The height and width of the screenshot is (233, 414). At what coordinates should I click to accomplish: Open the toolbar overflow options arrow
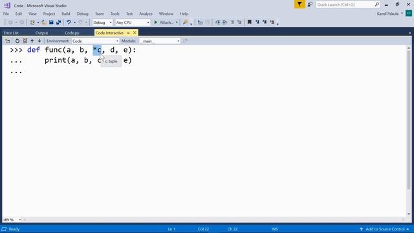pyautogui.click(x=278, y=25)
